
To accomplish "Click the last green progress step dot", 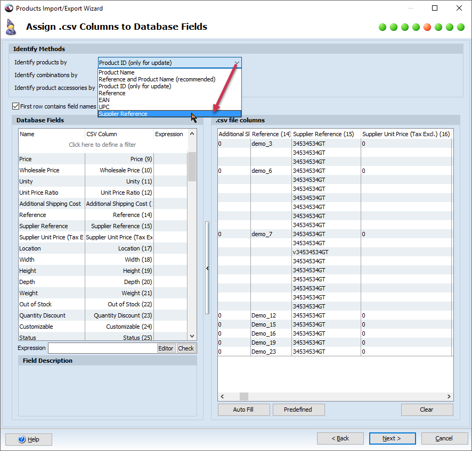I will coord(461,27).
